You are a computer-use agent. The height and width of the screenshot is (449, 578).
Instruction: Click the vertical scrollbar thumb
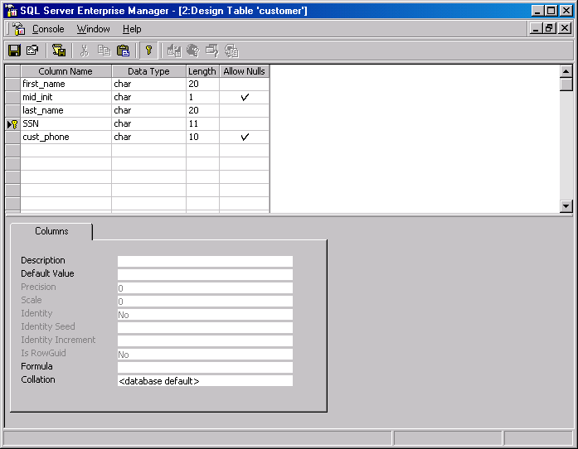coord(566,84)
